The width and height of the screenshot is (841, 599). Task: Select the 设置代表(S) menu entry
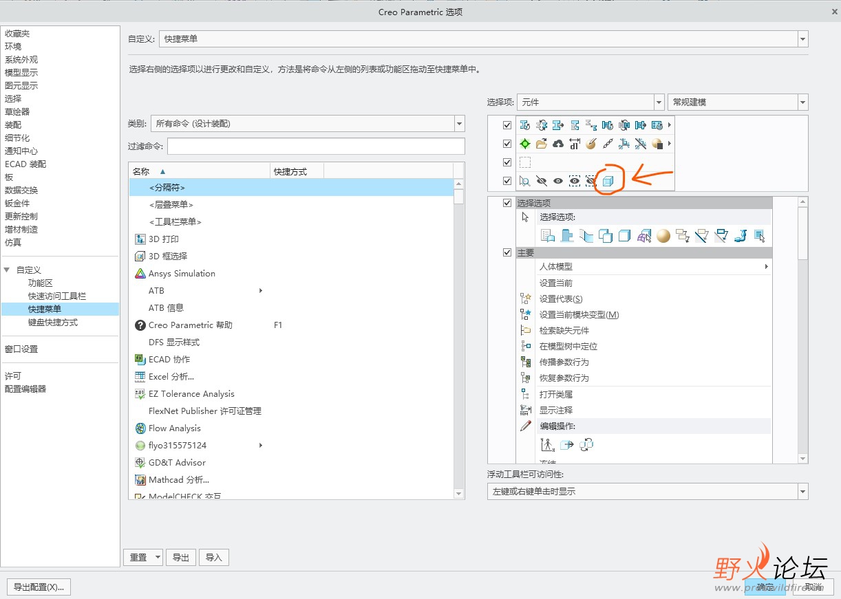(561, 299)
